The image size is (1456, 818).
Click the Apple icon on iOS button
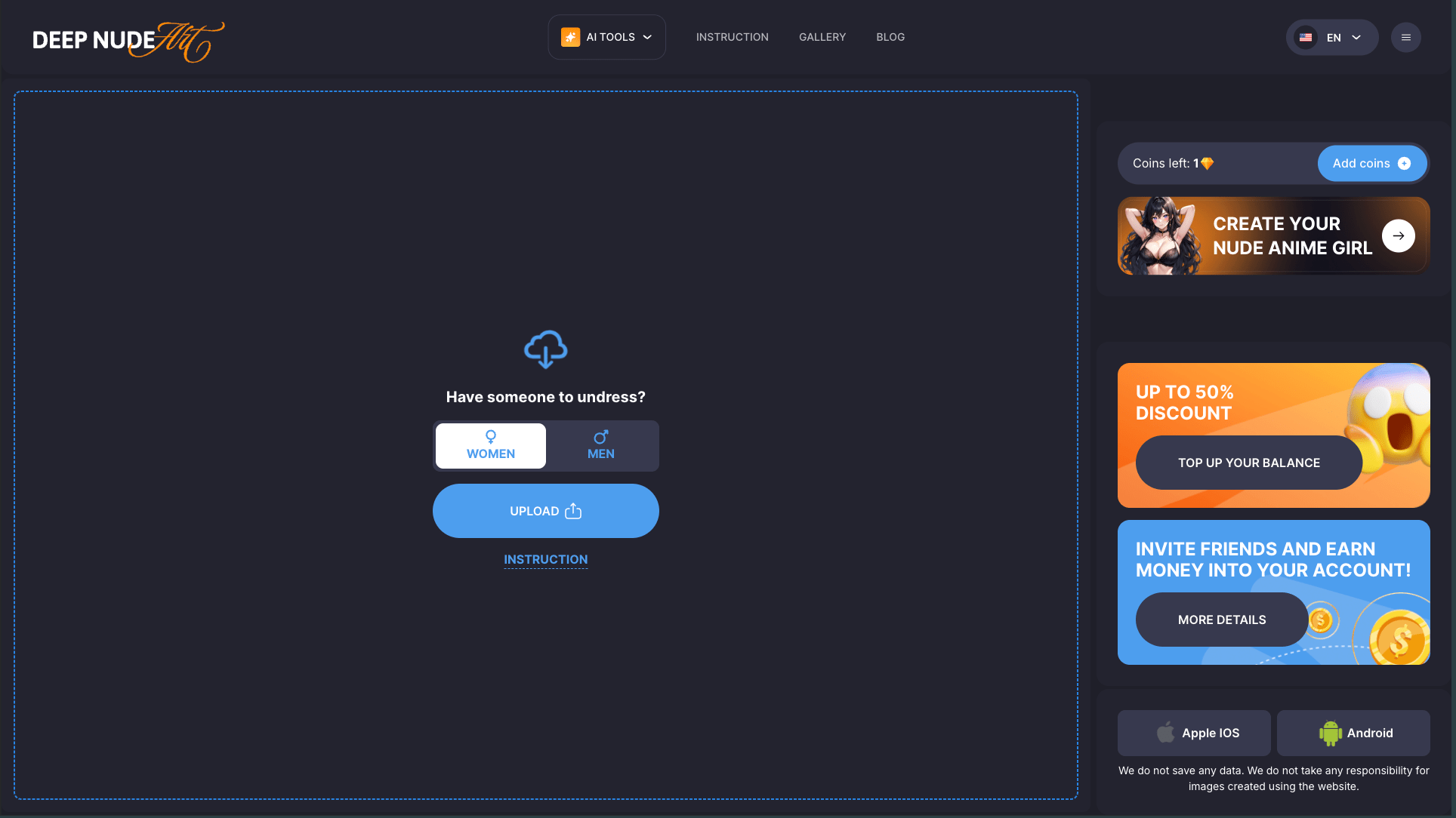[1165, 733]
